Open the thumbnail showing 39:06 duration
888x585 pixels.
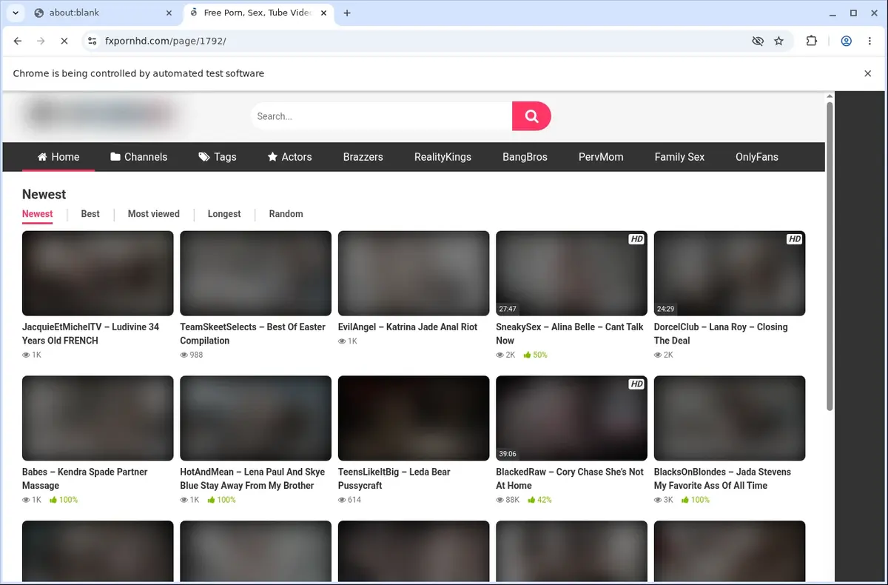pos(571,418)
